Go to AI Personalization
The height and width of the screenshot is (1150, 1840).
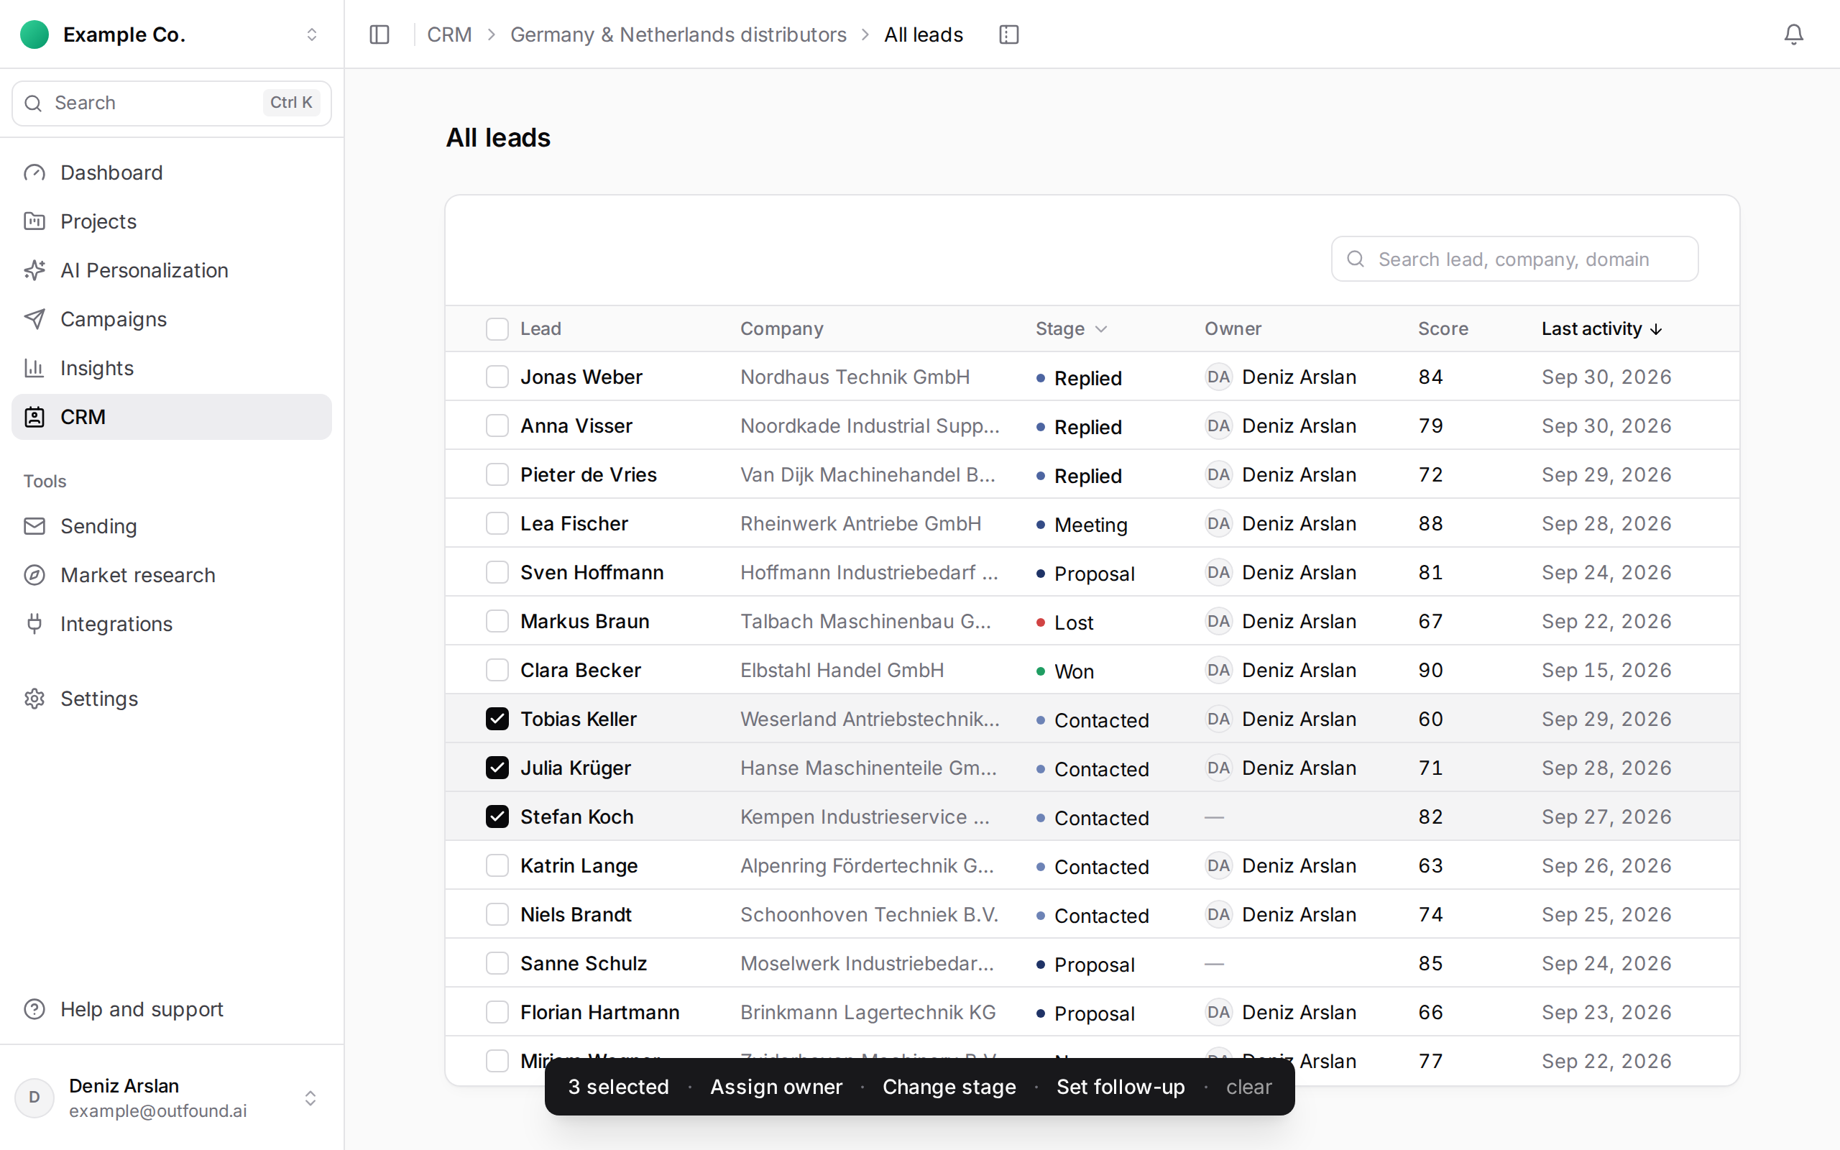coord(172,270)
